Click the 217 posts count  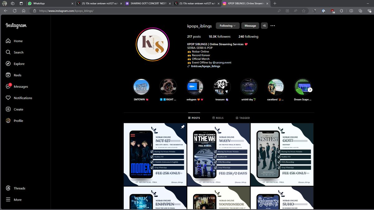(194, 37)
